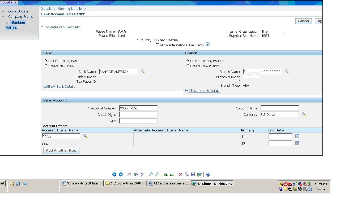Click the Allow International Payments info icon
Image resolution: width=340 pixels, height=212 pixels.
207,45
